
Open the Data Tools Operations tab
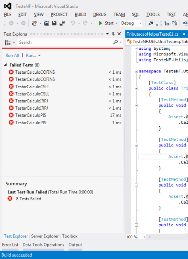pos(44,245)
